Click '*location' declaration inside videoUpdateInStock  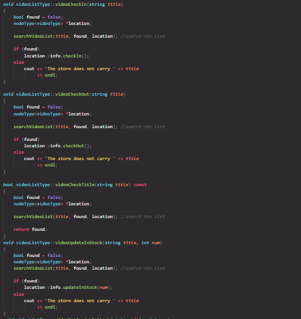(77, 262)
